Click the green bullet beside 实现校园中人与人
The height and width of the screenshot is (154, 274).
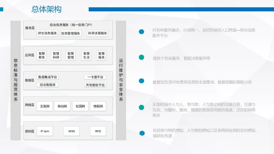click(141, 107)
